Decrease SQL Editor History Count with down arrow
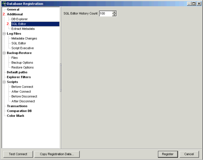This screenshot has width=203, height=160. pos(114,15)
